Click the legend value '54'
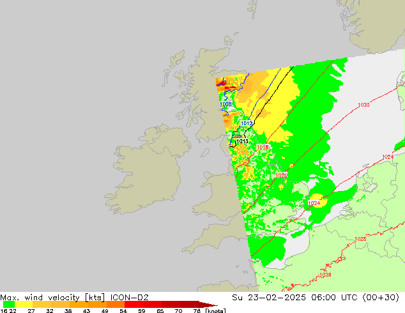 click(x=123, y=310)
